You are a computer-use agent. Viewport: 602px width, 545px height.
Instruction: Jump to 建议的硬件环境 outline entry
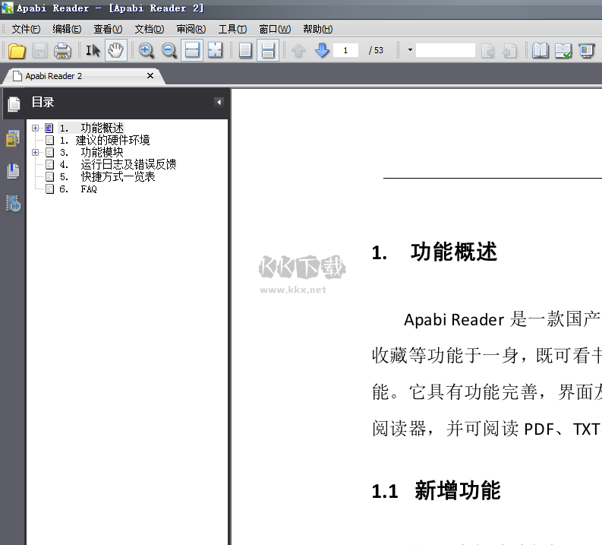click(105, 141)
